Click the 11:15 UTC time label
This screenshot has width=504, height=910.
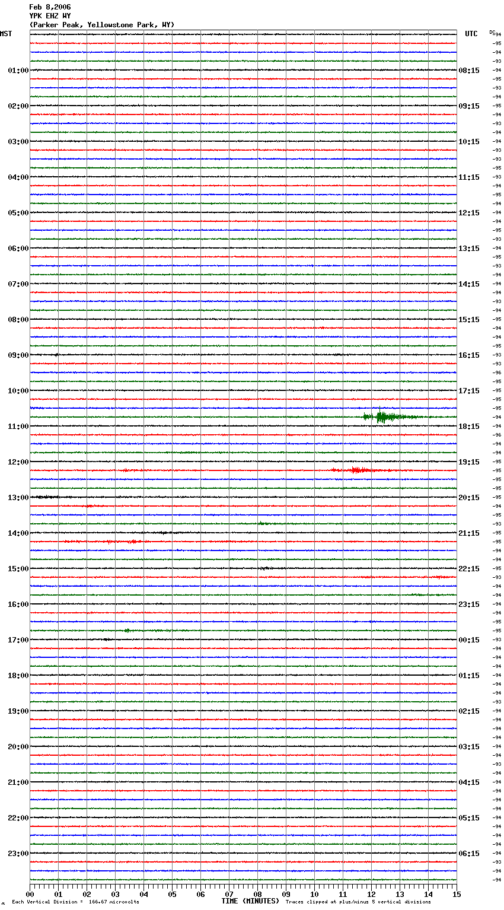(x=469, y=177)
